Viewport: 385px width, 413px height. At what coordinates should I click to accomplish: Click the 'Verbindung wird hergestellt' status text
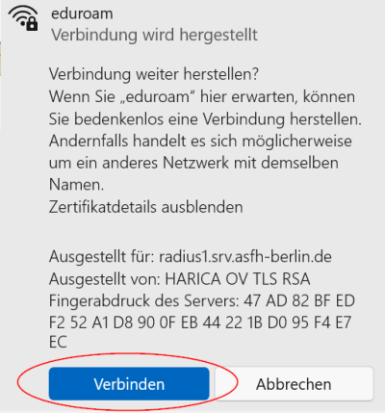pyautogui.click(x=155, y=35)
